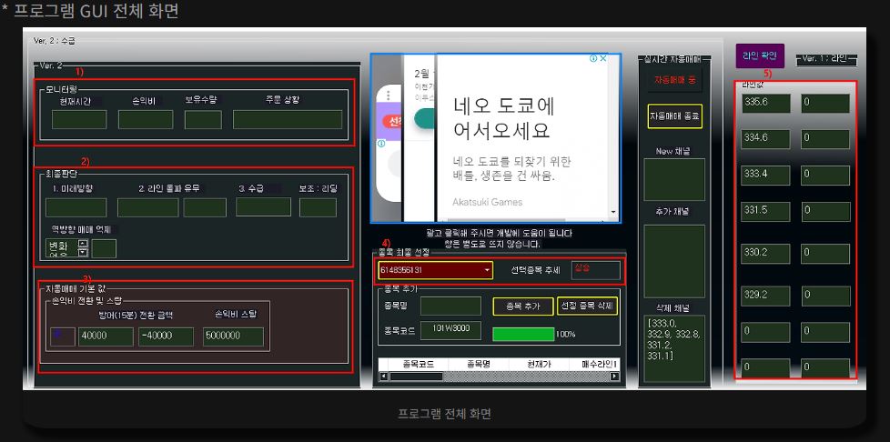890x442 pixels.
Task: Click the left arrow of the table scrollbar
Action: (x=383, y=377)
